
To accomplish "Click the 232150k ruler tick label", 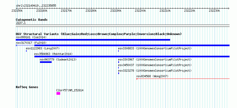I will (x=17, y=11).
